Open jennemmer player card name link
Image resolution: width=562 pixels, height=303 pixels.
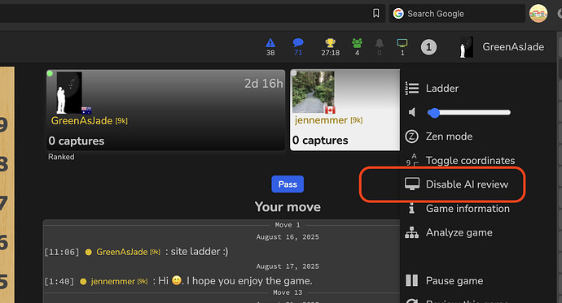click(x=321, y=120)
